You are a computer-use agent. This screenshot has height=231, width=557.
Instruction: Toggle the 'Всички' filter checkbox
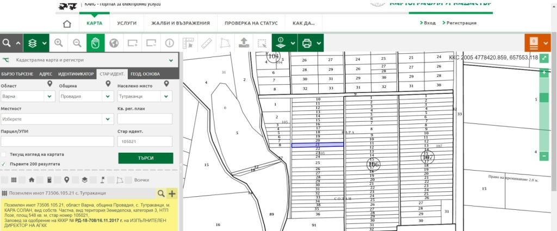click(x=127, y=179)
